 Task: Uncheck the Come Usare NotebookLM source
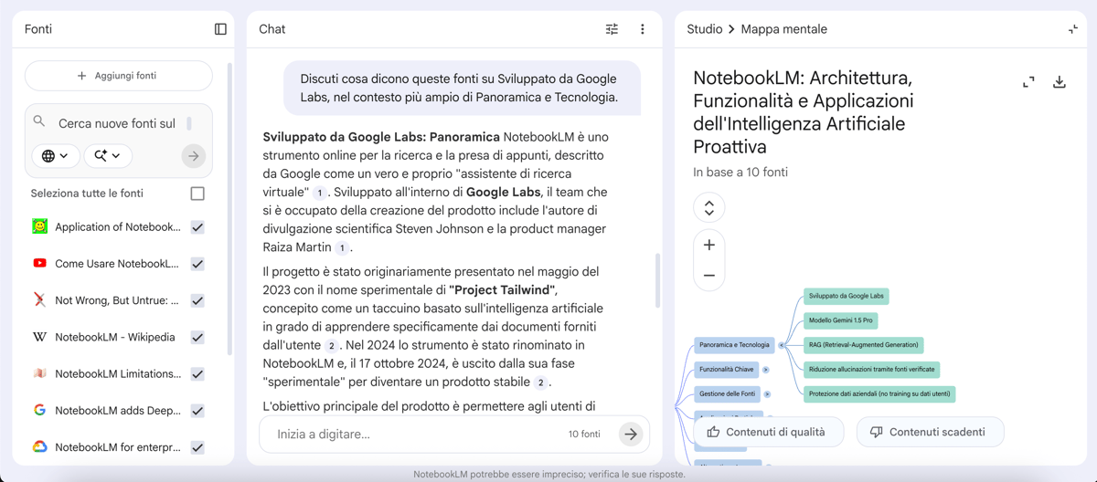coord(197,264)
